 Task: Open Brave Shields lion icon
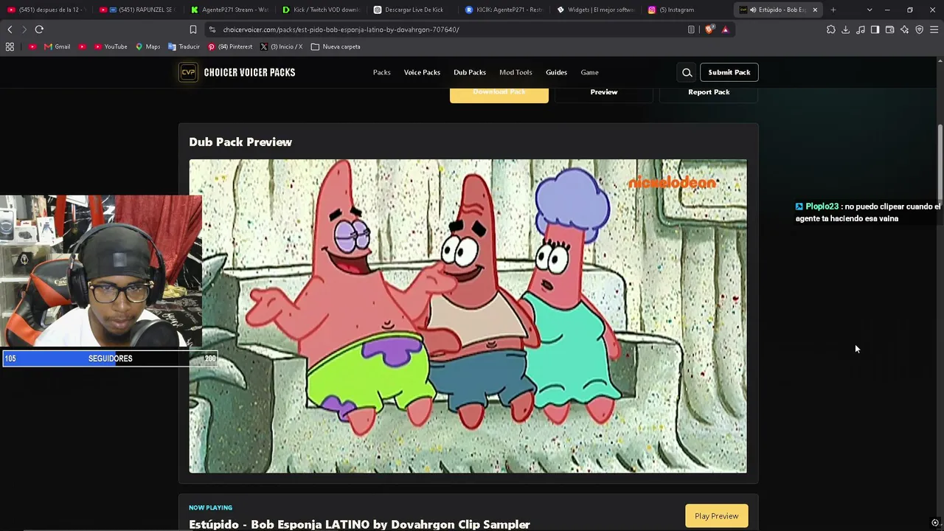[709, 29]
